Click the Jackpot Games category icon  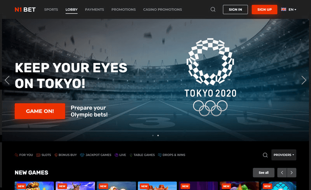point(82,155)
